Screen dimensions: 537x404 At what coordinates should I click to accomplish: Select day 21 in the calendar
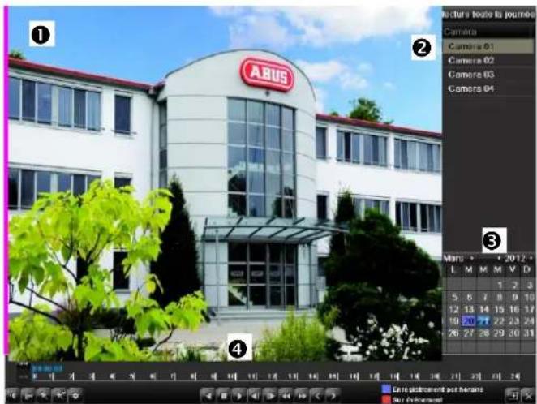coord(484,320)
